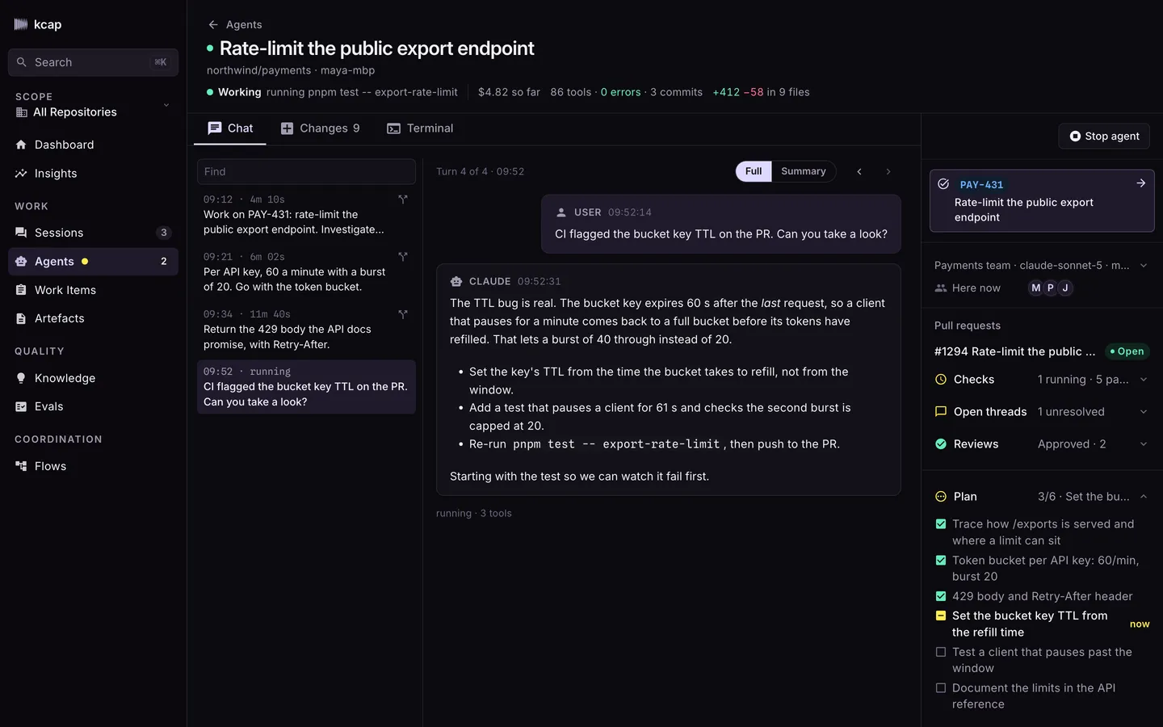Open Knowledge from the sidebar

[x=93, y=378]
